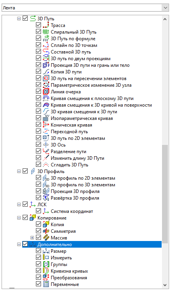This screenshot has width=171, height=291.
Task: Click the Преобразования icon
Action: coord(46,278)
